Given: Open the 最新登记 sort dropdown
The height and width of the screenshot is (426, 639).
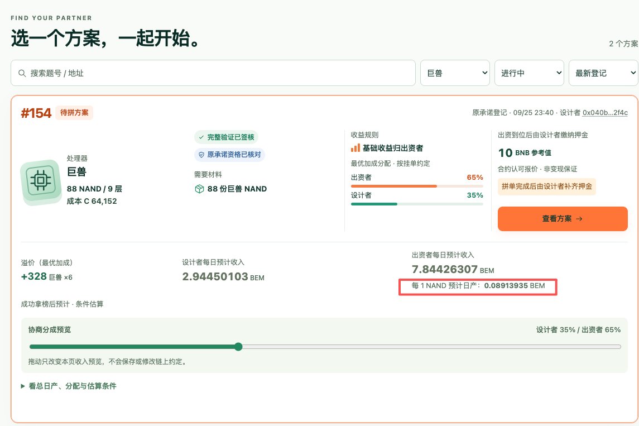Looking at the screenshot, I should pos(603,73).
